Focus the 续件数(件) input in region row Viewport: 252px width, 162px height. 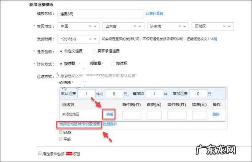pos(177,115)
